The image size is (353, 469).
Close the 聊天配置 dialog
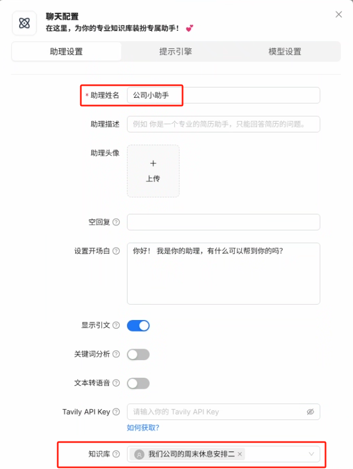click(339, 14)
